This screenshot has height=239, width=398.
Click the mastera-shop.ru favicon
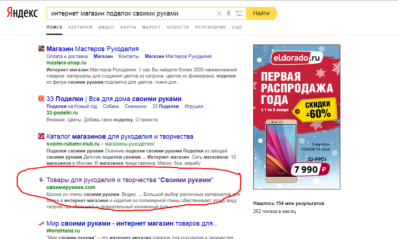[x=41, y=49]
